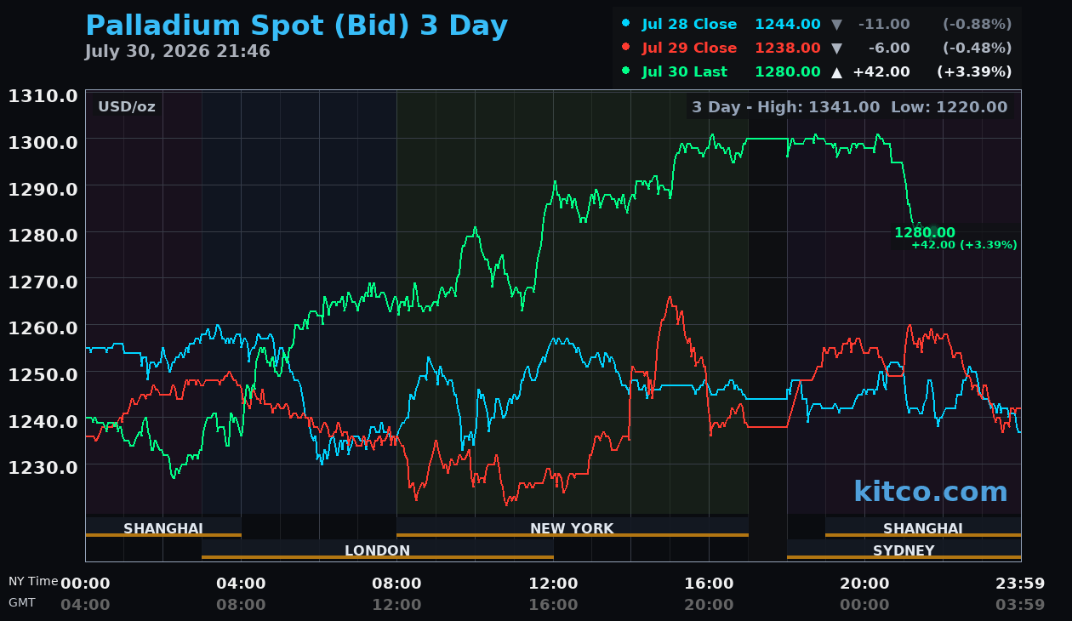The width and height of the screenshot is (1072, 621).
Task: Click the 04:00 NY time label
Action: [x=241, y=584]
